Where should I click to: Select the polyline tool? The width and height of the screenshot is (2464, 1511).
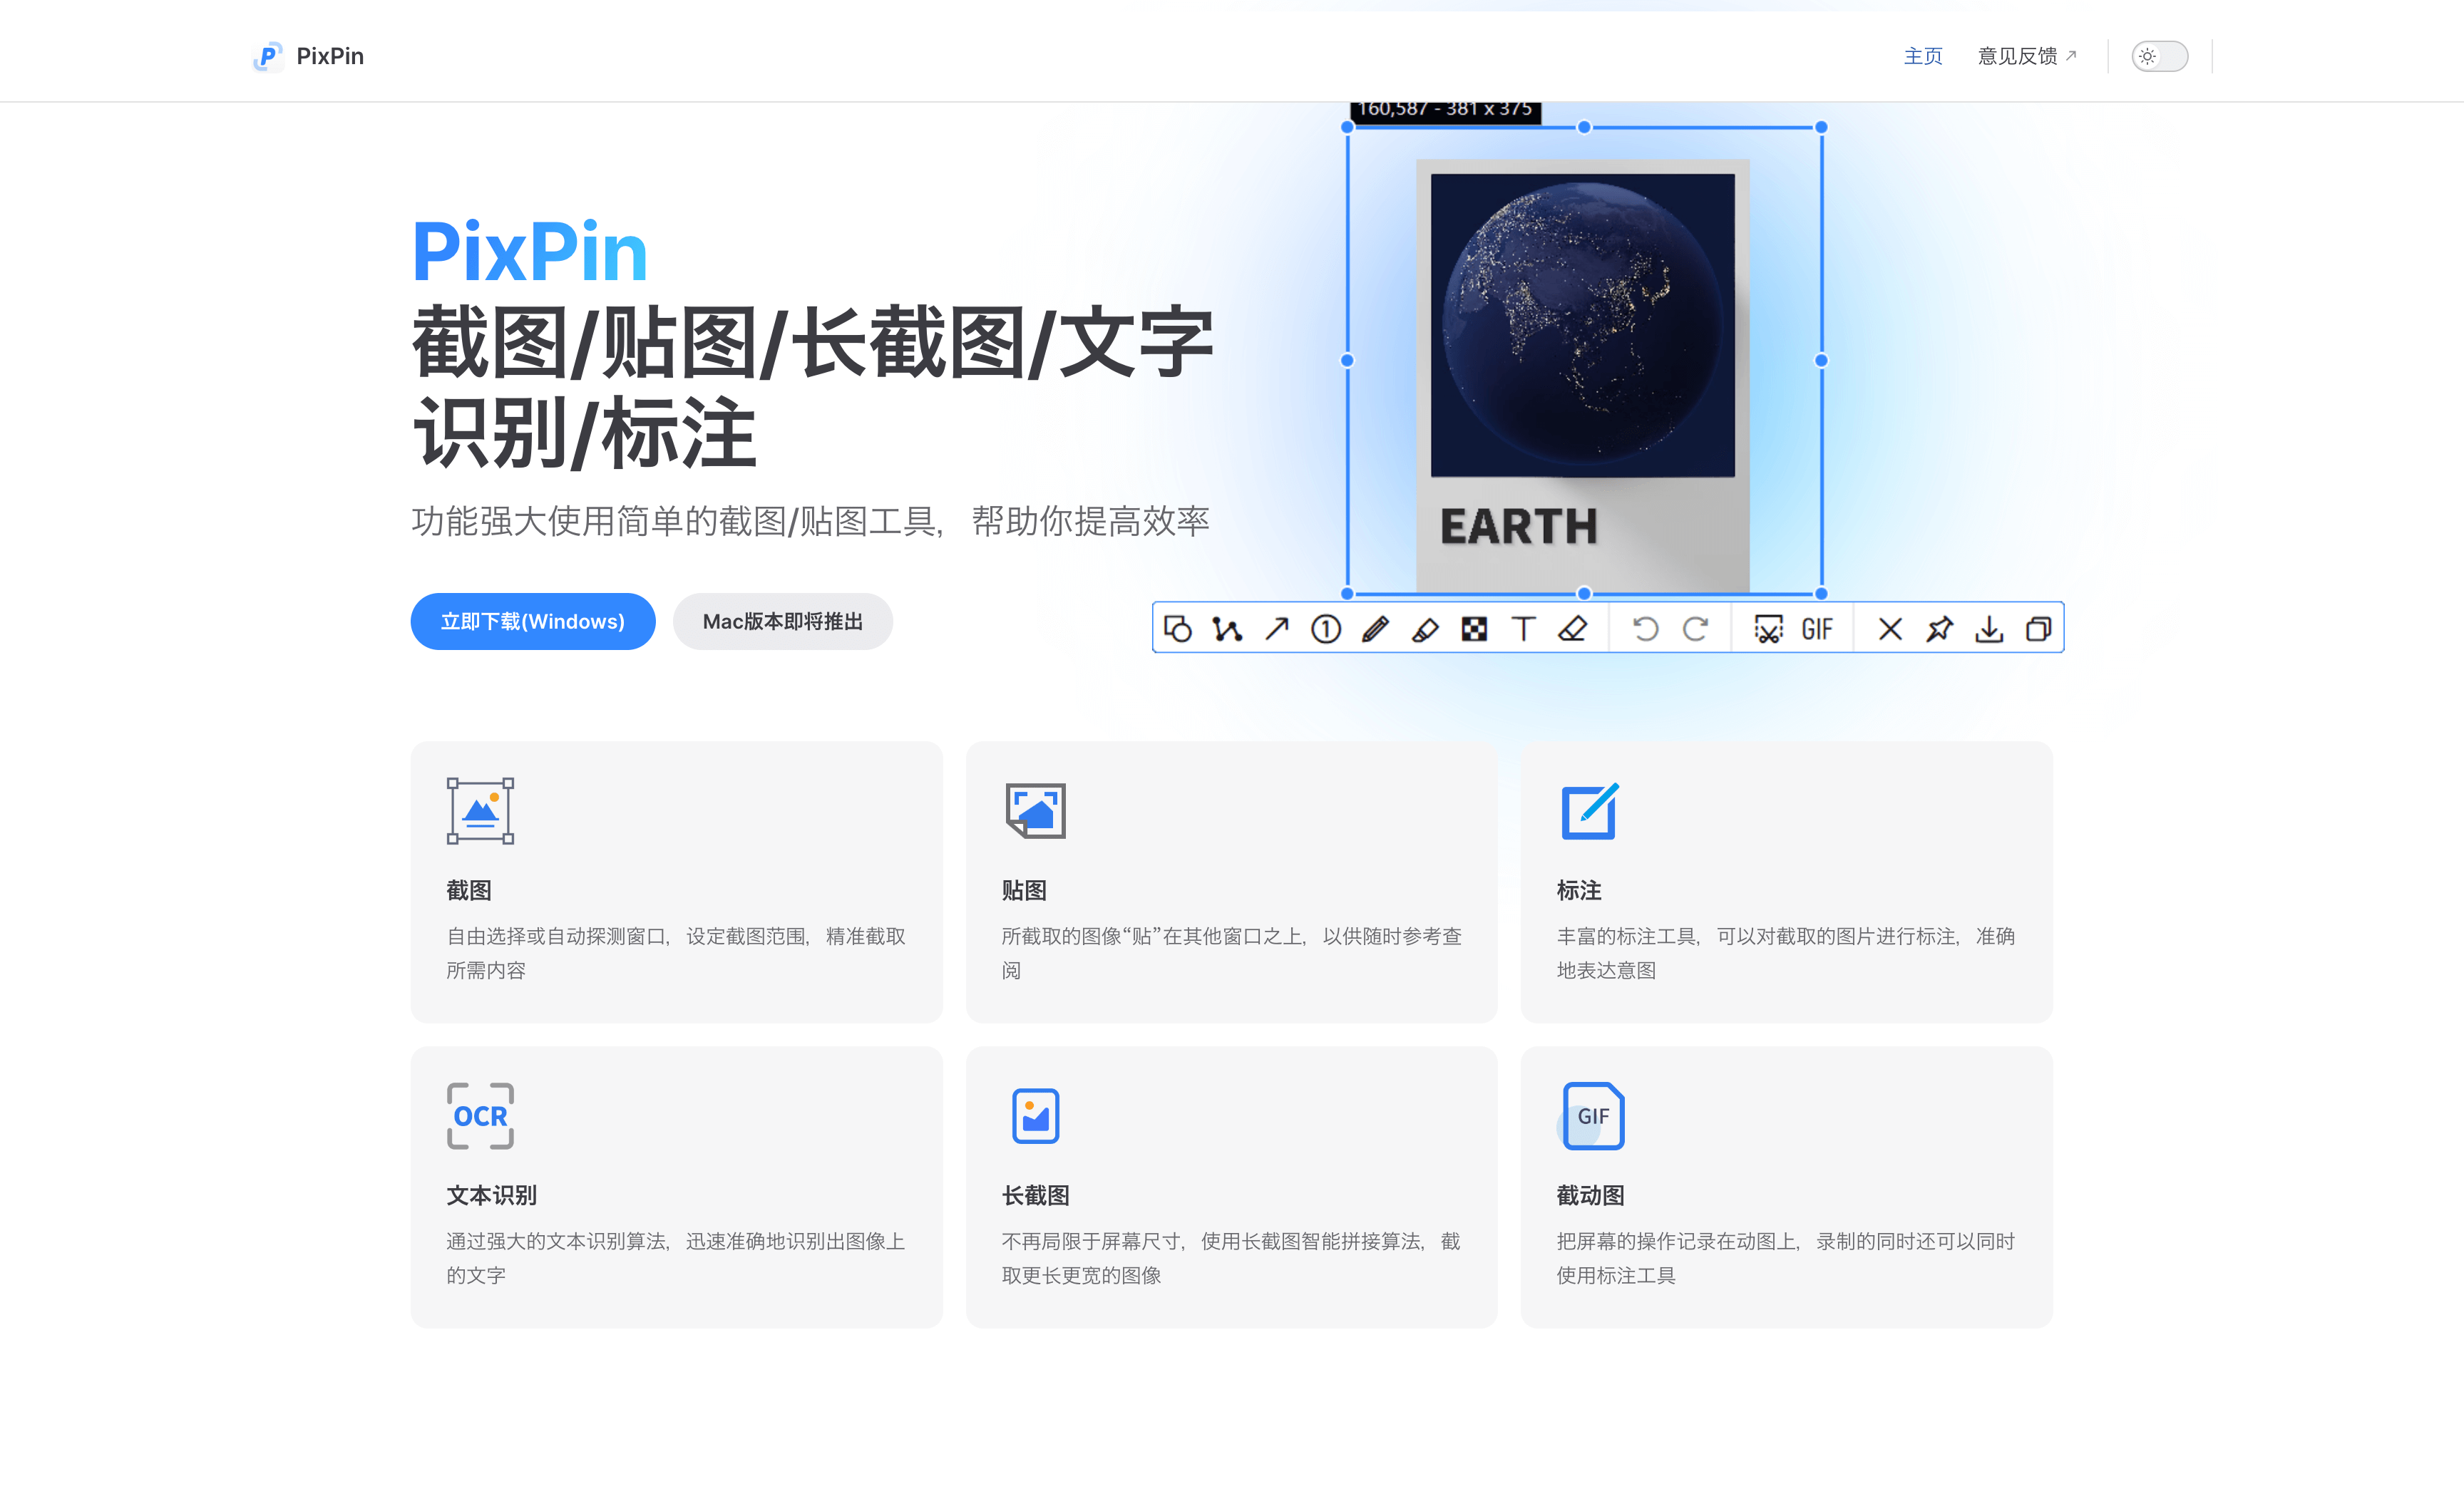coord(1227,629)
